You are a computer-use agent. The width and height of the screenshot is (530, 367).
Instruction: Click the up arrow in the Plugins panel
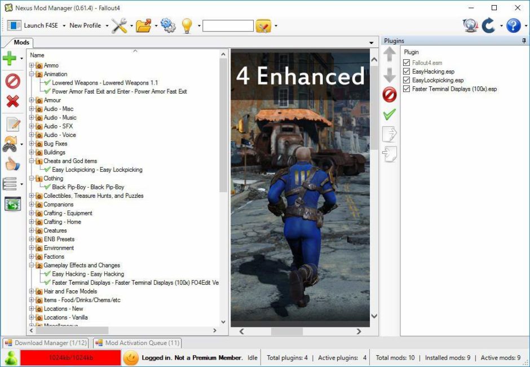[388, 55]
